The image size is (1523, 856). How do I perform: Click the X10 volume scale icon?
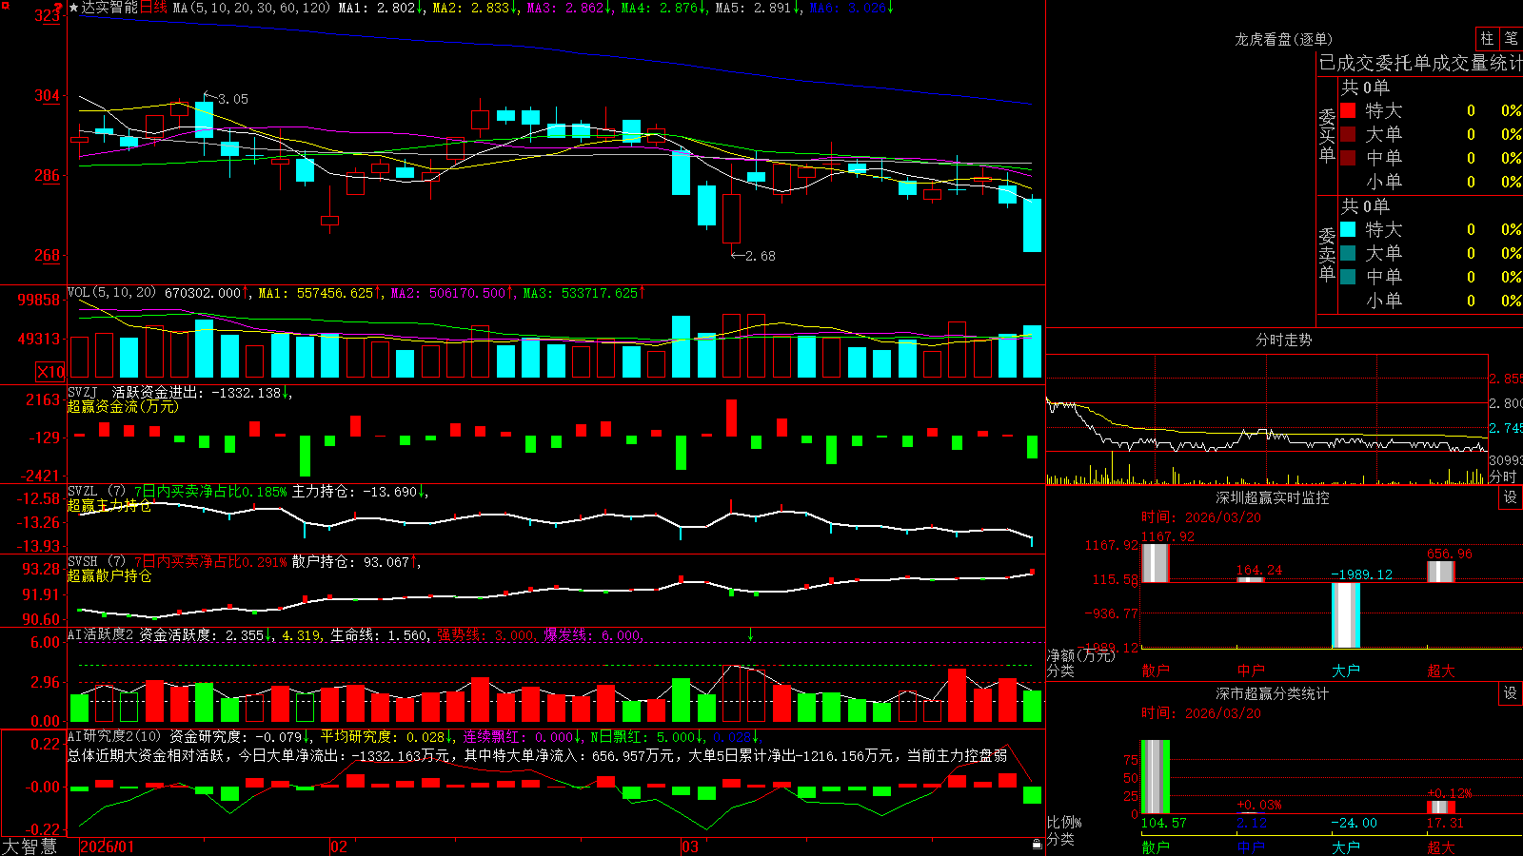pyautogui.click(x=50, y=372)
